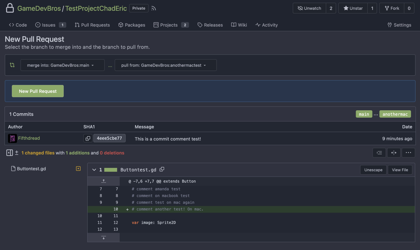Open Fifthdread's profile link

tap(29, 138)
